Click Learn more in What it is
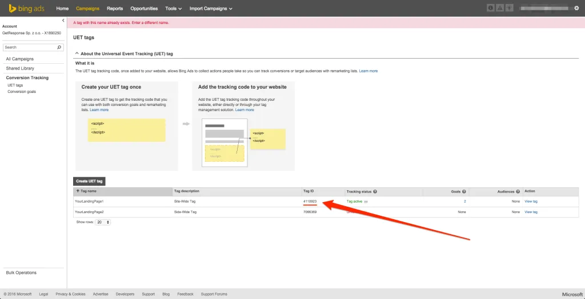The width and height of the screenshot is (585, 299). tap(368, 71)
